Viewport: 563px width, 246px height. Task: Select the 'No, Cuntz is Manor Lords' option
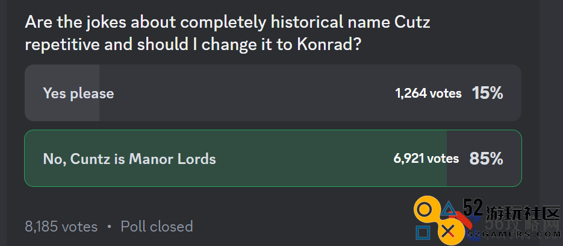coord(273,158)
